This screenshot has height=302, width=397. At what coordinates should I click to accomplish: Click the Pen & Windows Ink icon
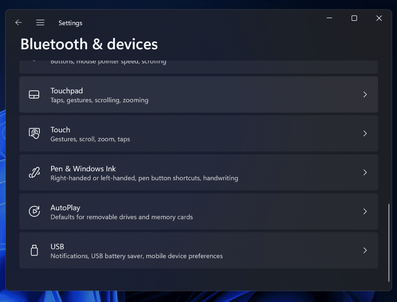[34, 173]
